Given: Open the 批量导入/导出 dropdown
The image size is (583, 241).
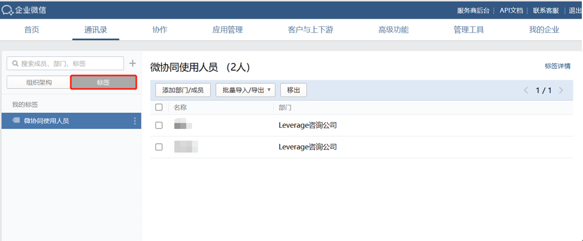Looking at the screenshot, I should click(x=246, y=91).
